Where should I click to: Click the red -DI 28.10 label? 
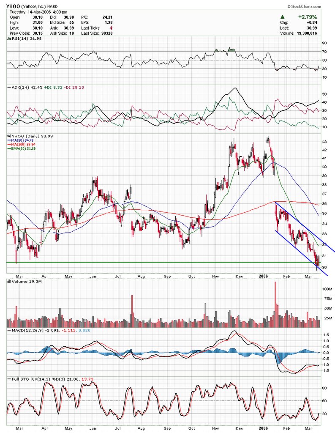coord(74,88)
